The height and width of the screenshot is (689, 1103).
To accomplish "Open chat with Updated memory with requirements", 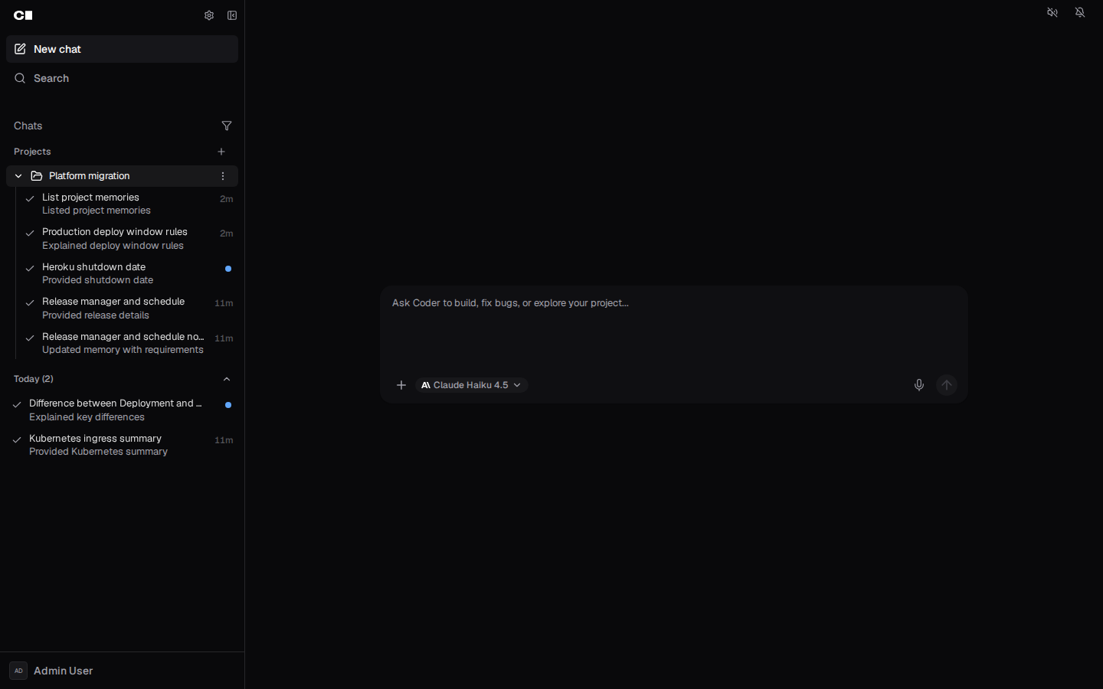I will pos(128,343).
